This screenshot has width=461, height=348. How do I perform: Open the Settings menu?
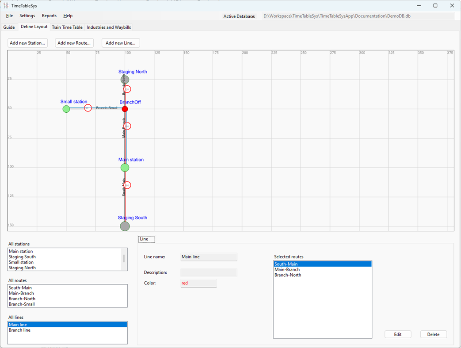point(27,15)
